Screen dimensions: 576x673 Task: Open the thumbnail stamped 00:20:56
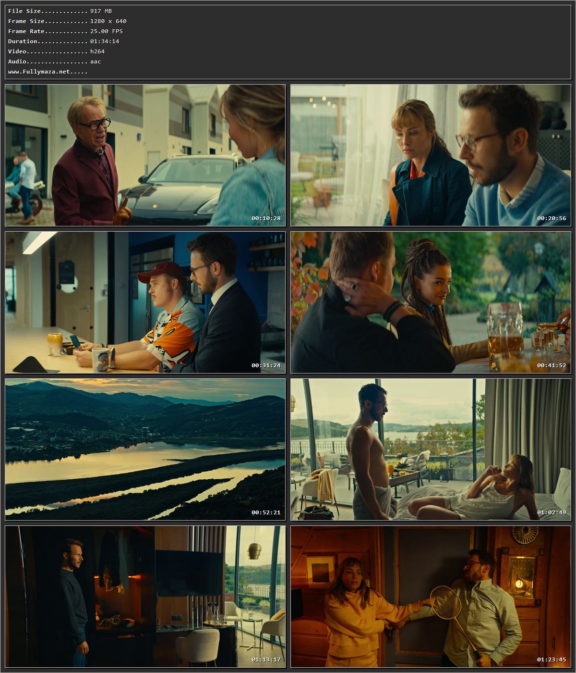pyautogui.click(x=431, y=155)
